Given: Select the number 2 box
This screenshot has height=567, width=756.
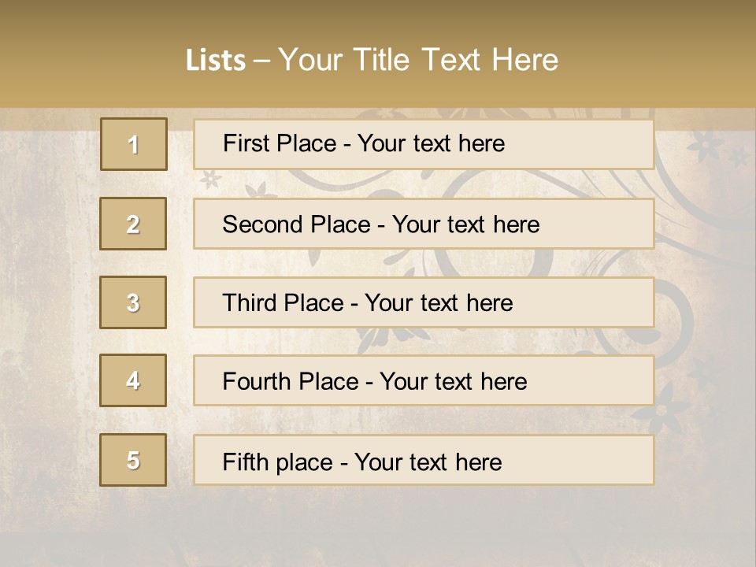Looking at the screenshot, I should [x=133, y=224].
